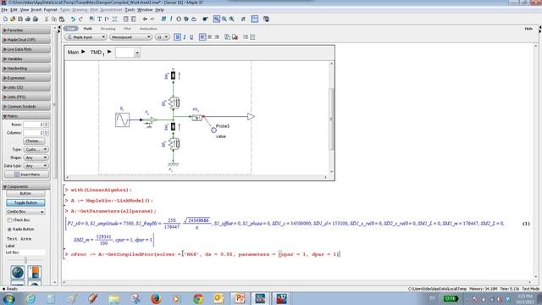Image resolution: width=542 pixels, height=305 pixels.
Task: Switch to the Math tab
Action: click(88, 29)
